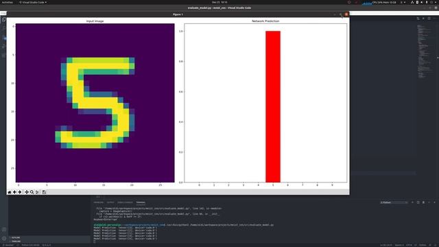Image resolution: width=439 pixels, height=247 pixels.
Task: Go back to previous plot view
Action: pyautogui.click(x=14, y=192)
